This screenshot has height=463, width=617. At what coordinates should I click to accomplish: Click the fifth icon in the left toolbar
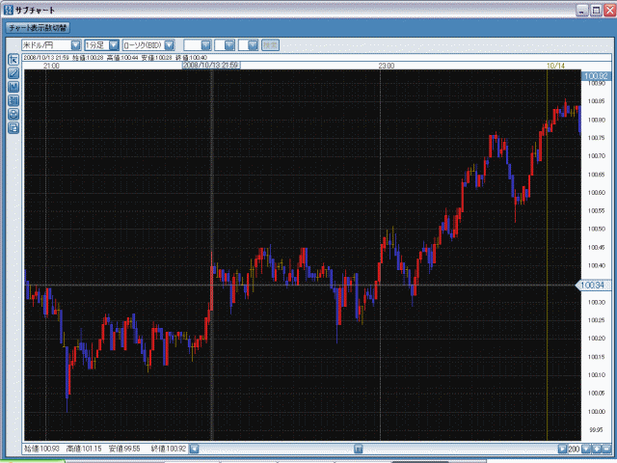(x=13, y=113)
